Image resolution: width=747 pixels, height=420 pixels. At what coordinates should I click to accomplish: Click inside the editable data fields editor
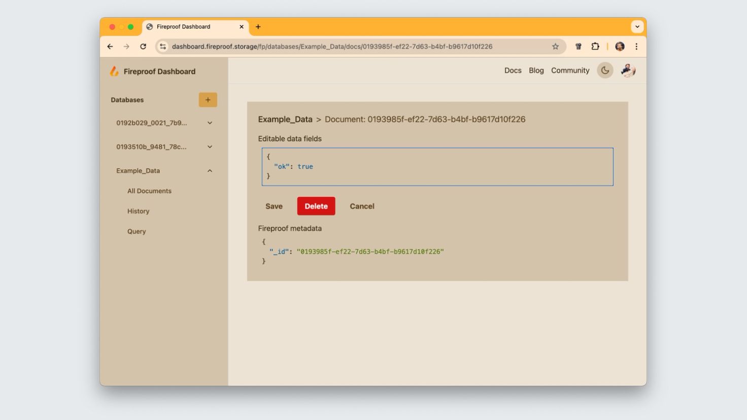click(x=437, y=167)
